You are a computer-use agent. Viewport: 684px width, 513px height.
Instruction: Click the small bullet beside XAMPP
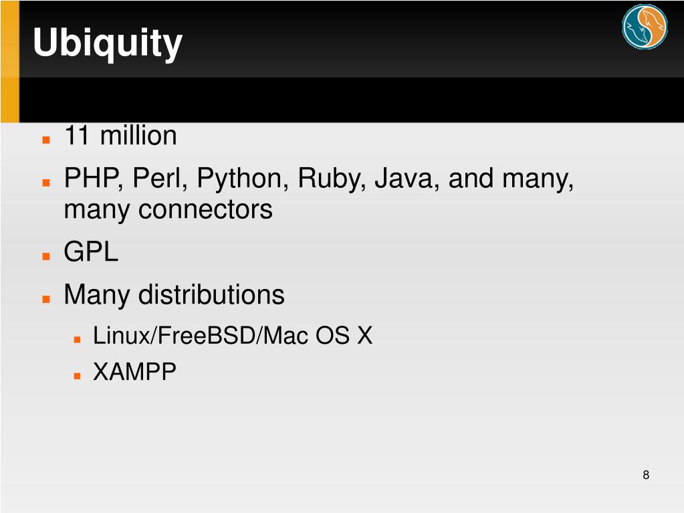[78, 376]
